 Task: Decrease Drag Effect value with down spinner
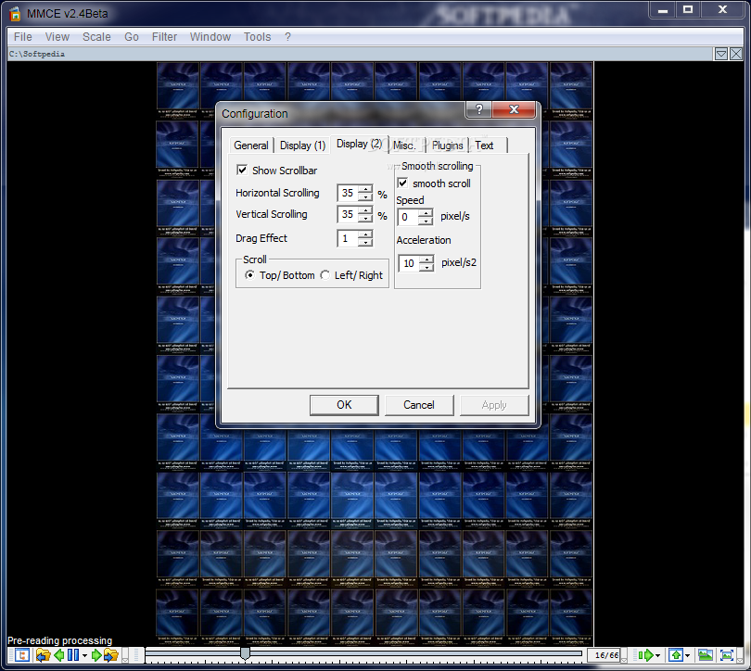pyautogui.click(x=365, y=242)
